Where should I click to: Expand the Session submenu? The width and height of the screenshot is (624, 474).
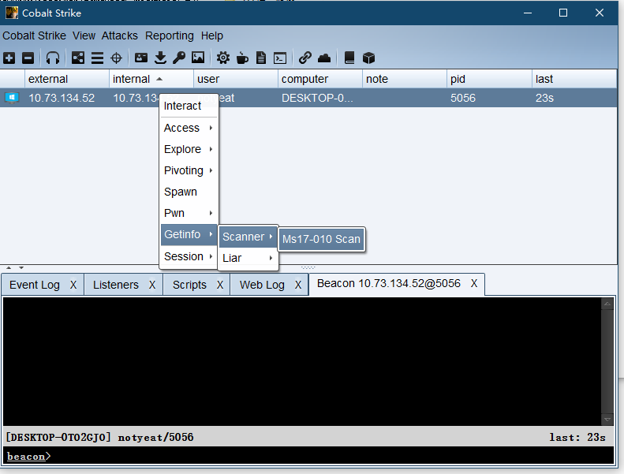click(189, 256)
